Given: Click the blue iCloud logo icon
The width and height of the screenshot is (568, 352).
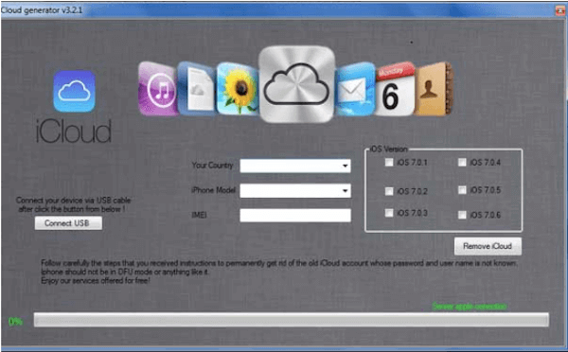Looking at the screenshot, I should [74, 91].
